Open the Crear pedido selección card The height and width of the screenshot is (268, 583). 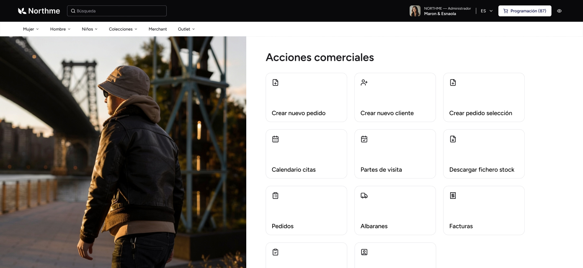coord(484,98)
